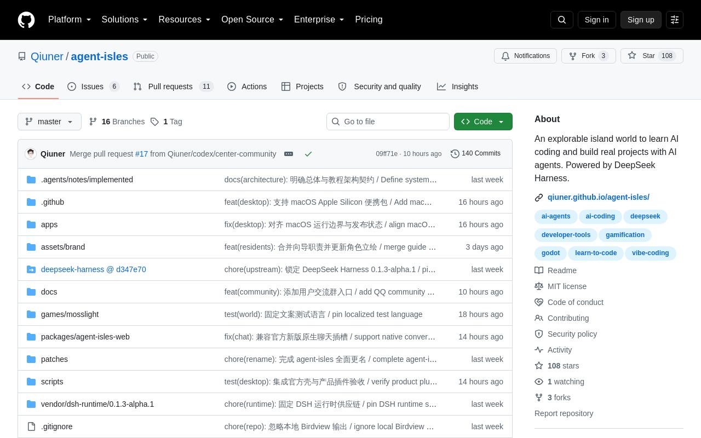Click the Sign up button
The width and height of the screenshot is (701, 438).
click(641, 20)
